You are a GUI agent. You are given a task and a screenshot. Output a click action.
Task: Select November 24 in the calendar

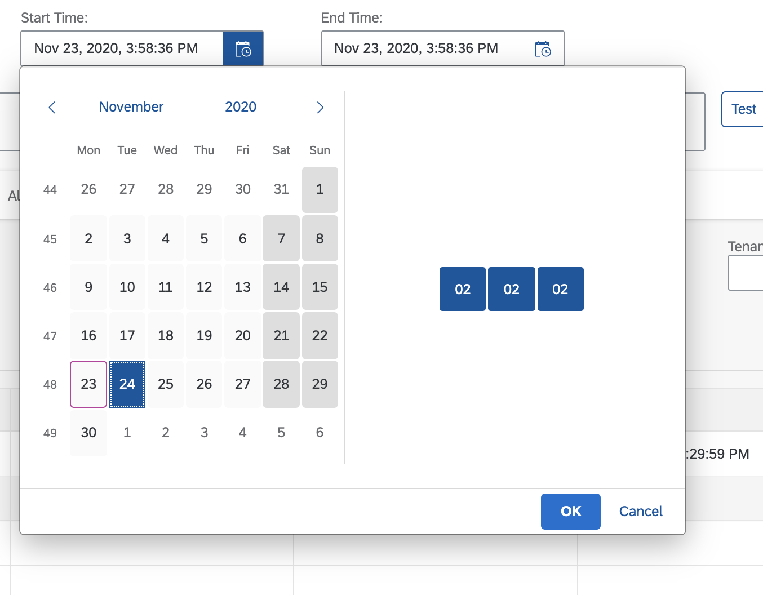(127, 384)
